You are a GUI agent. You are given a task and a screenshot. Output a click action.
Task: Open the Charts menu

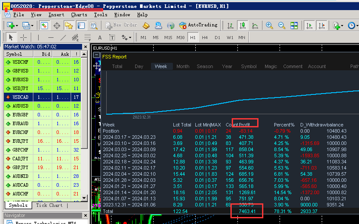click(79, 14)
